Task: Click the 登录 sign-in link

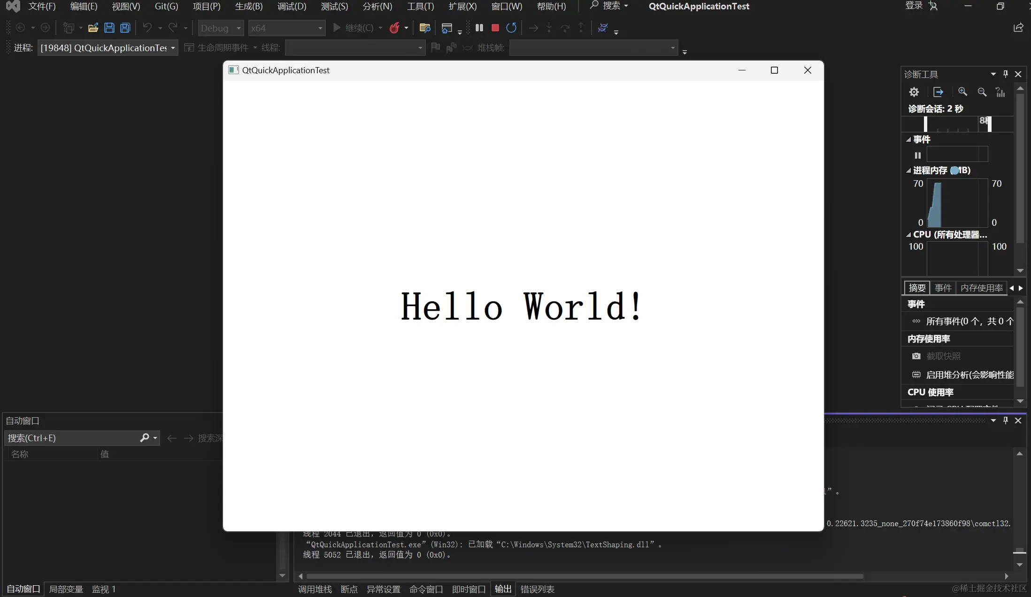Action: coord(914,6)
